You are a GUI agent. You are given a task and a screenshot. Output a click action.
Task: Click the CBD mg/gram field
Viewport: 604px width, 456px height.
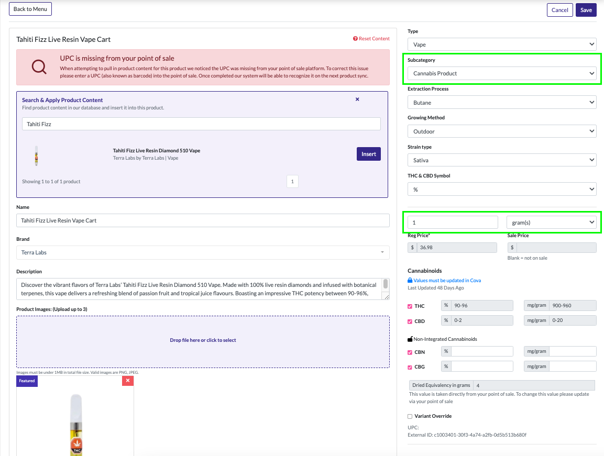pos(573,320)
